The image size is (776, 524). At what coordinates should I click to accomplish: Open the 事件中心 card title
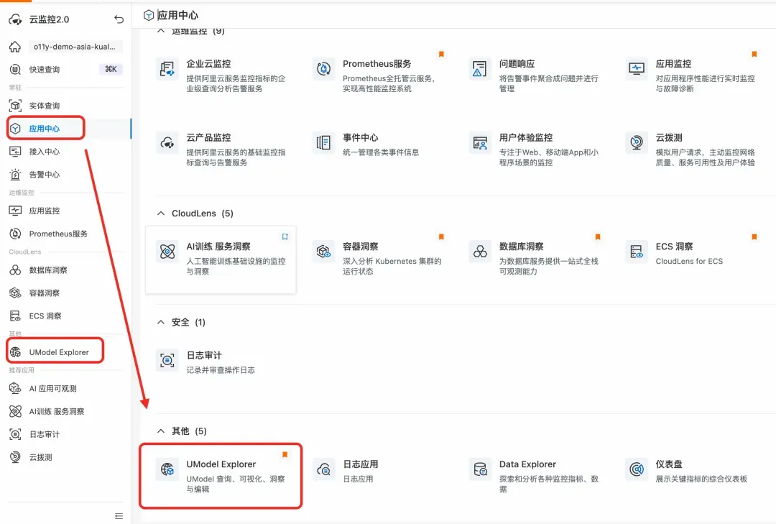(360, 138)
